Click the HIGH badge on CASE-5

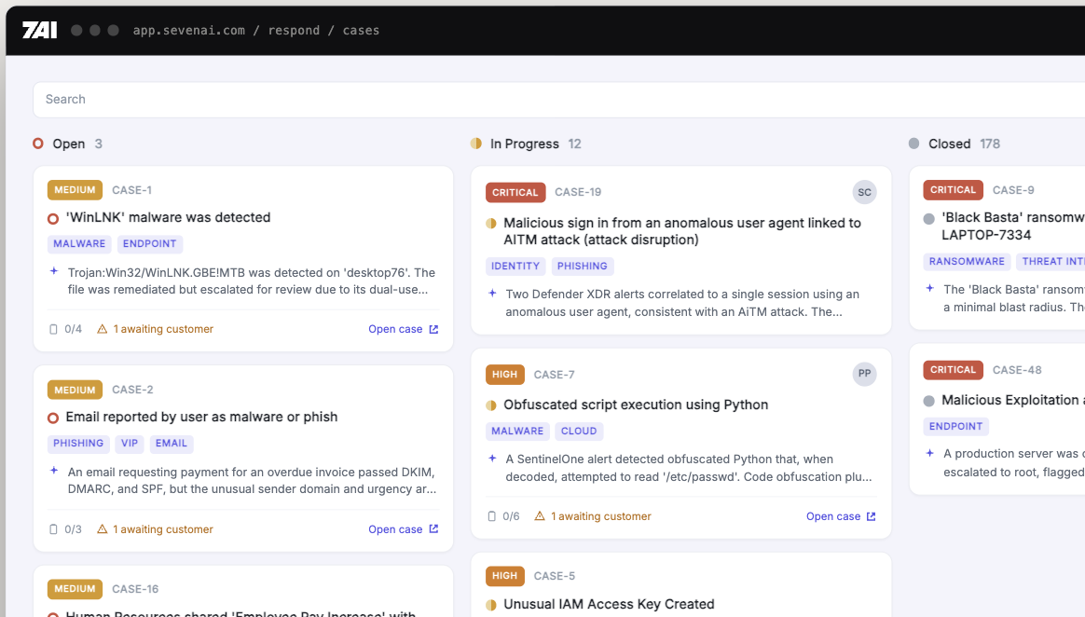pos(504,575)
